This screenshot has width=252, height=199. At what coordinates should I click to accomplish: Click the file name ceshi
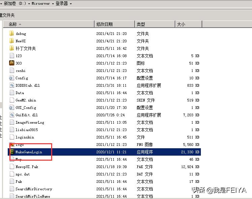tap(21, 71)
